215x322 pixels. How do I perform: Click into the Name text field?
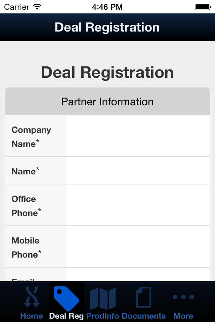138,171
